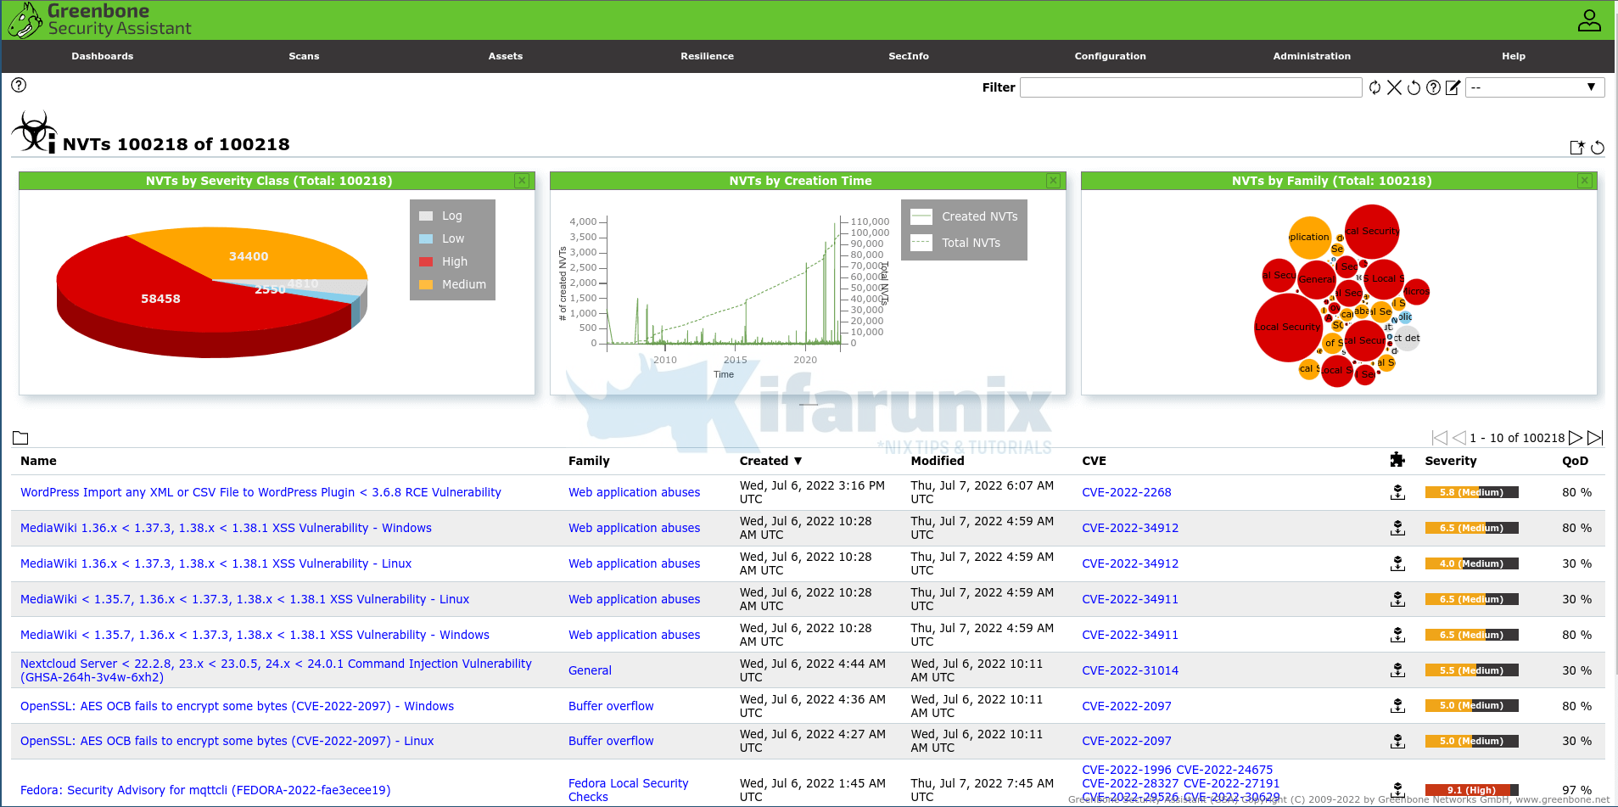1618x807 pixels.
Task: Open the Administration menu
Action: click(1312, 56)
